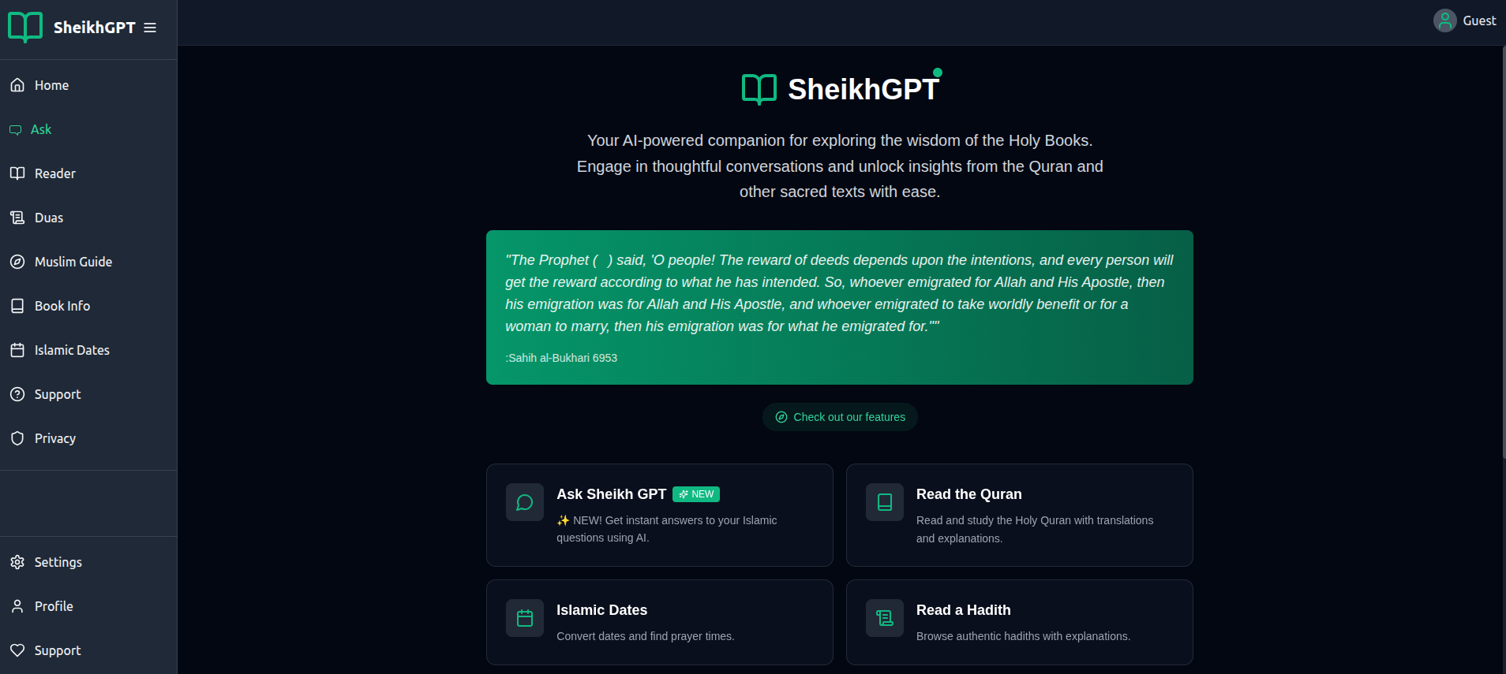Viewport: 1506px width, 674px height.
Task: Click the Guest account avatar
Action: [1444, 20]
